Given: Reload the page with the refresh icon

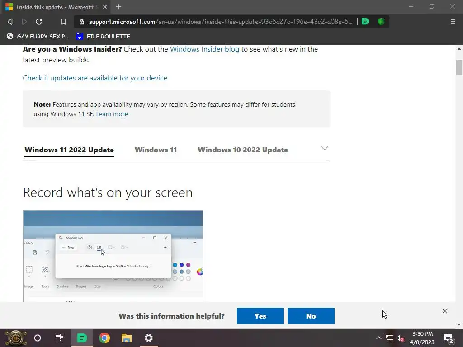Looking at the screenshot, I should pyautogui.click(x=39, y=22).
